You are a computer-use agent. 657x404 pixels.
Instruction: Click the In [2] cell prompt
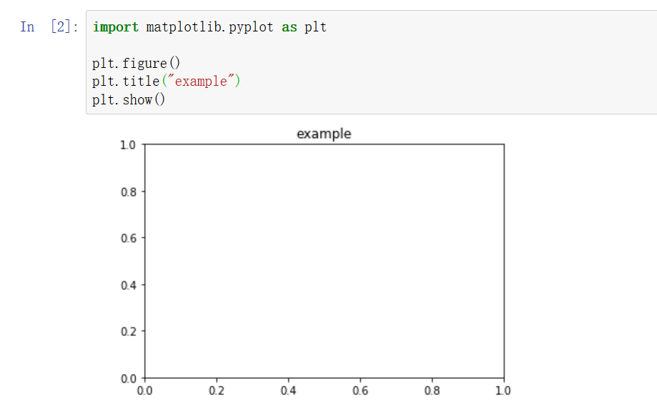pyautogui.click(x=49, y=27)
